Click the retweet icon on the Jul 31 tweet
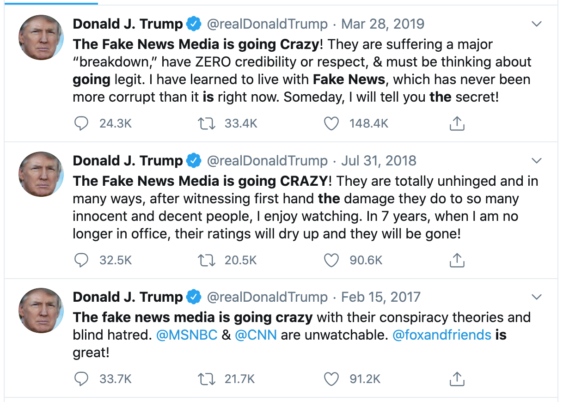This screenshot has height=402, width=563. pos(207,260)
